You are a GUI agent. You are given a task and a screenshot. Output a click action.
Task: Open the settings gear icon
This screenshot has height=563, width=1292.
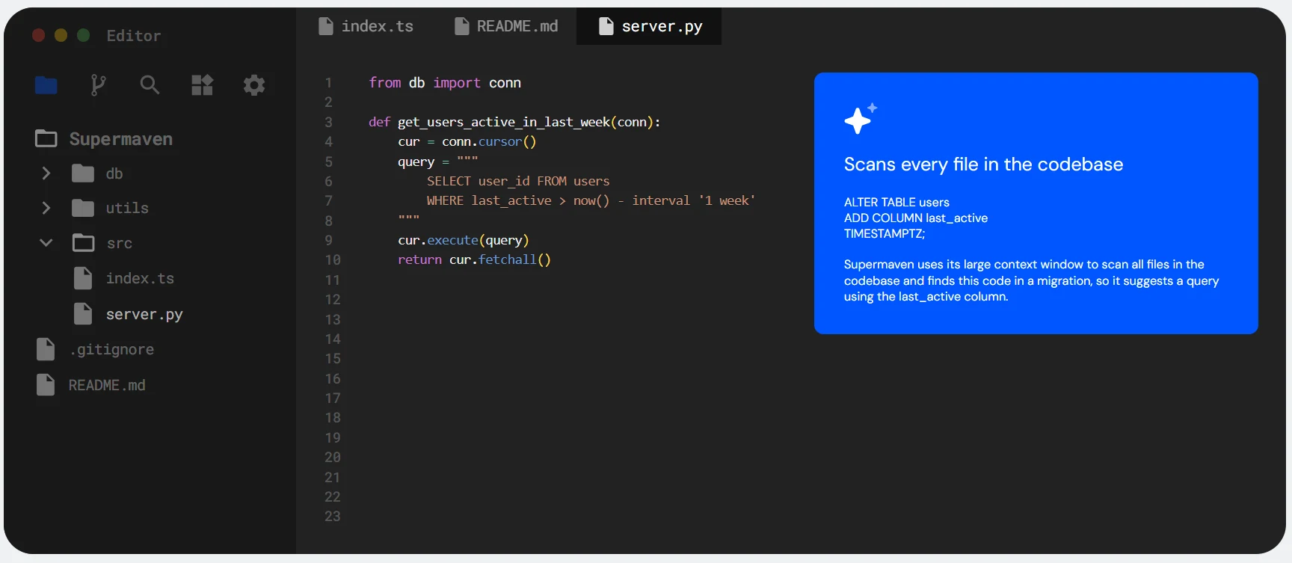click(254, 84)
